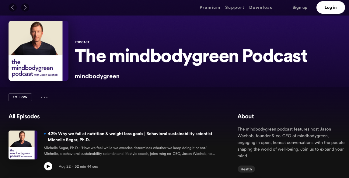
Task: Click the episode description starting with Michelle Segar
Action: [x=129, y=151]
